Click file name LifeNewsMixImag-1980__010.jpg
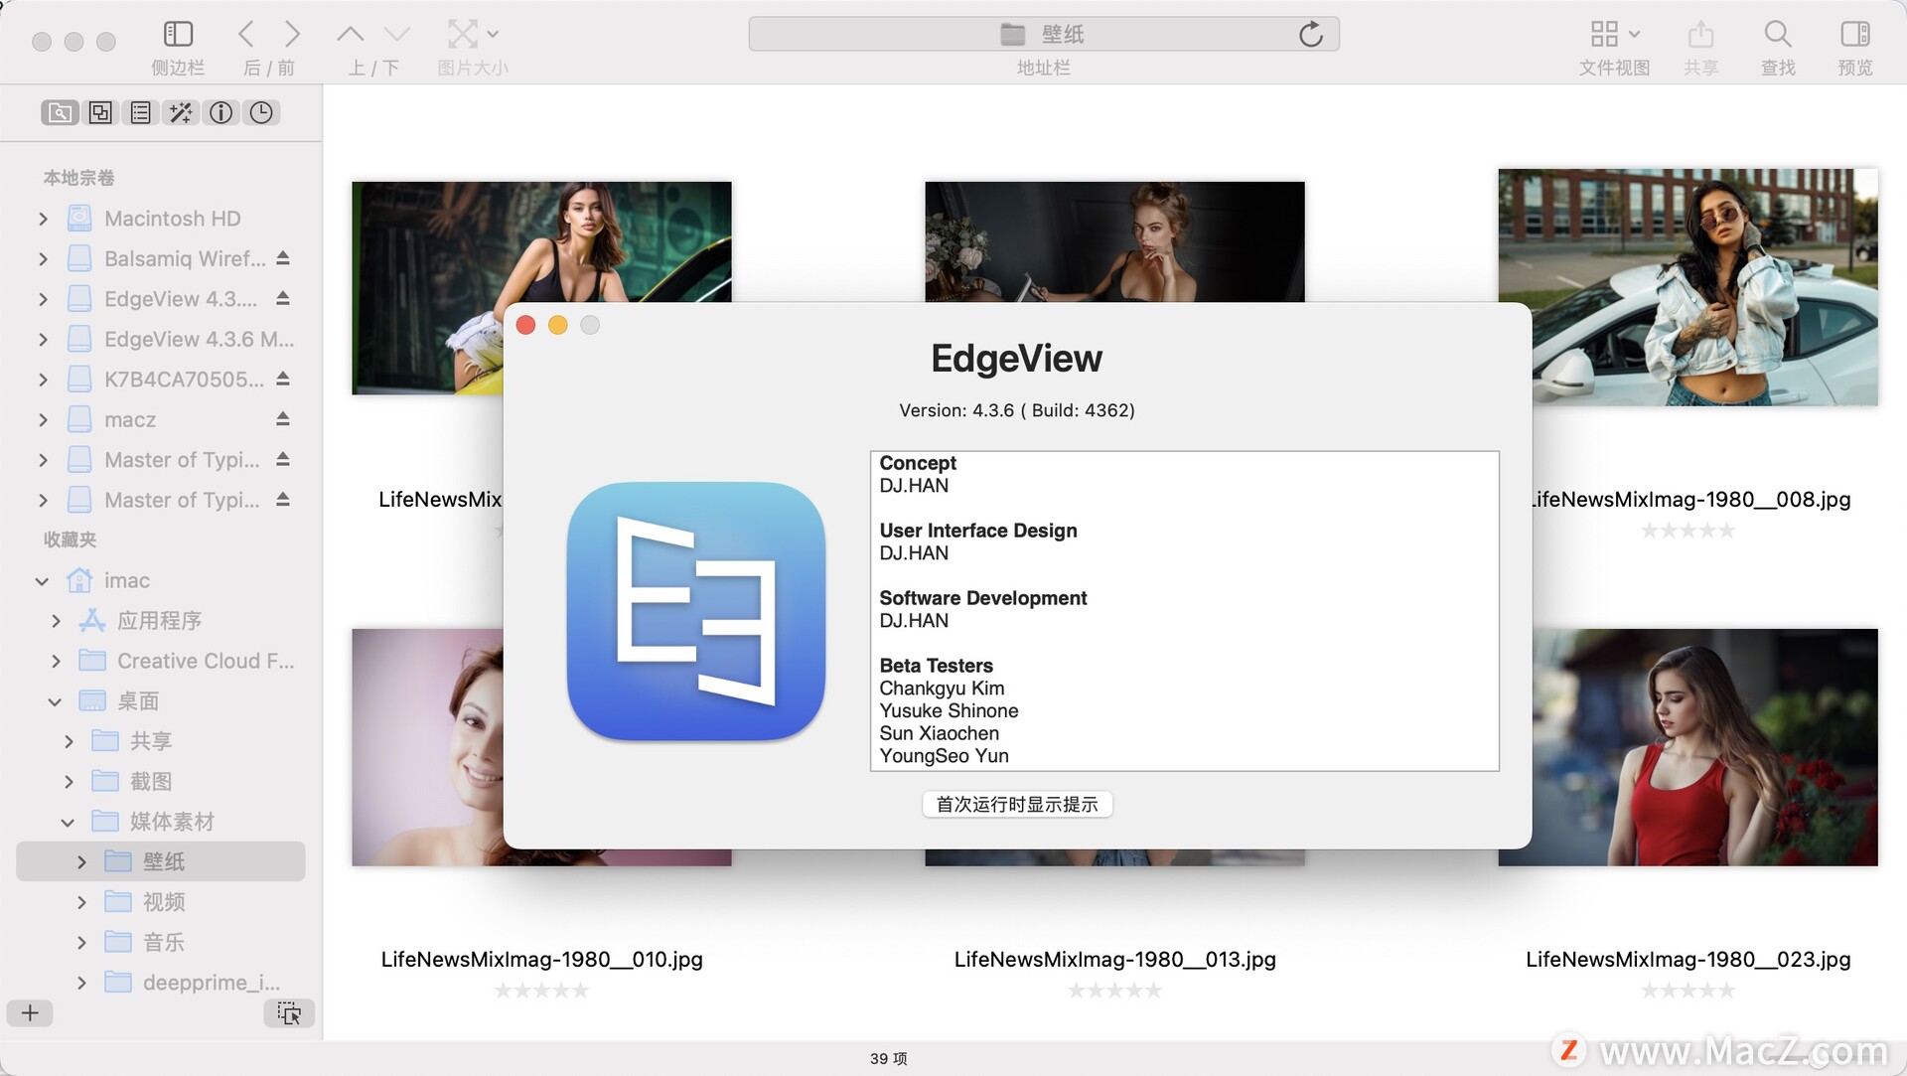Viewport: 1907px width, 1076px height. click(x=542, y=959)
